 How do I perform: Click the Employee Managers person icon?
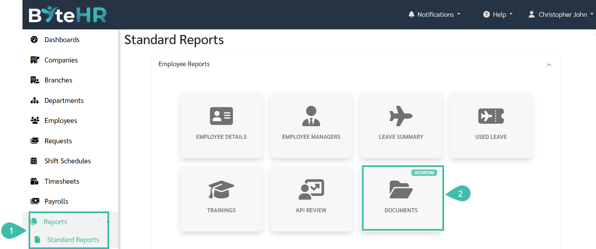tap(311, 116)
